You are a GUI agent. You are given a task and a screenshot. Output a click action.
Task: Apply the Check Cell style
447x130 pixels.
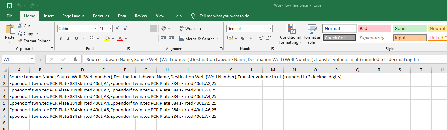click(340, 38)
